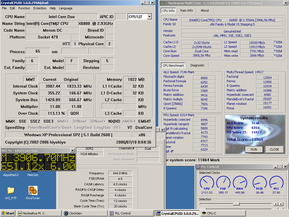Open the File menu in CrystalCPUID
289x217 pixels.
click(x=4, y=8)
